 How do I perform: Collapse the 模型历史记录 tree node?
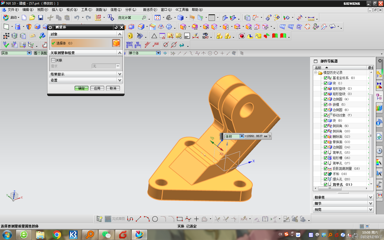click(x=316, y=73)
